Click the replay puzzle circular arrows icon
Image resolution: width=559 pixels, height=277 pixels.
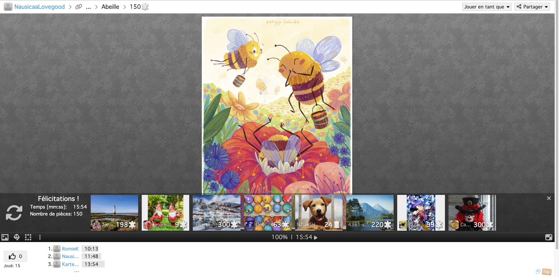14,213
